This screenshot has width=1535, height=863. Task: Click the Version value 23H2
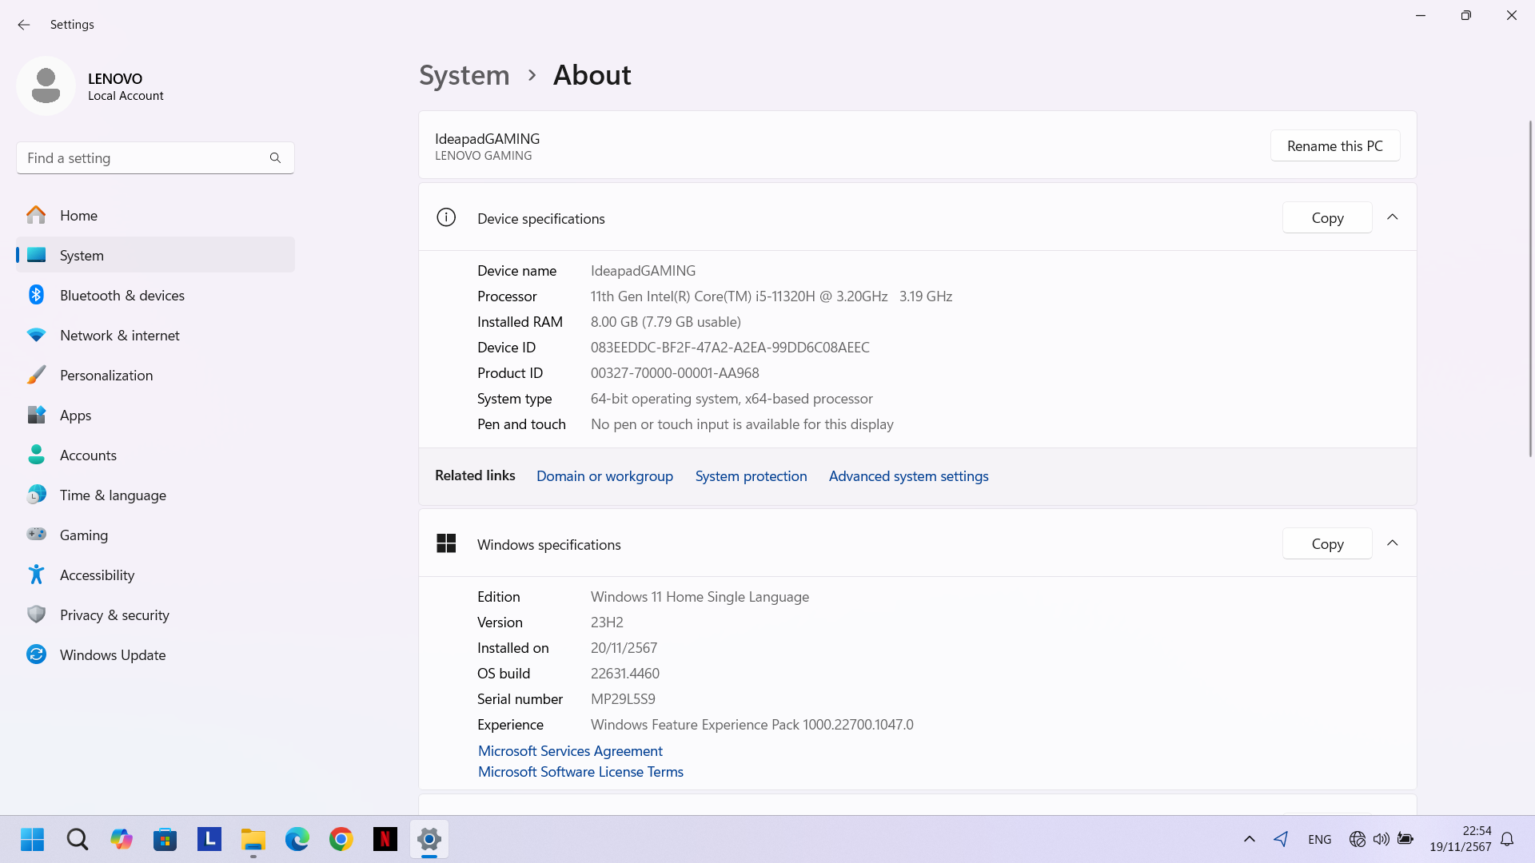pyautogui.click(x=607, y=622)
